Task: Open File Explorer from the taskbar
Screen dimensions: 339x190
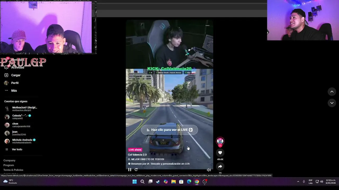Action: (x=173, y=182)
